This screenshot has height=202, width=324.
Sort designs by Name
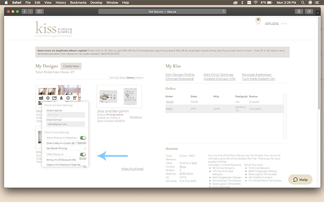point(140,77)
